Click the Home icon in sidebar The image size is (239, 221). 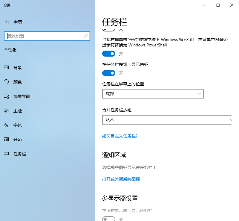pyautogui.click(x=7, y=22)
